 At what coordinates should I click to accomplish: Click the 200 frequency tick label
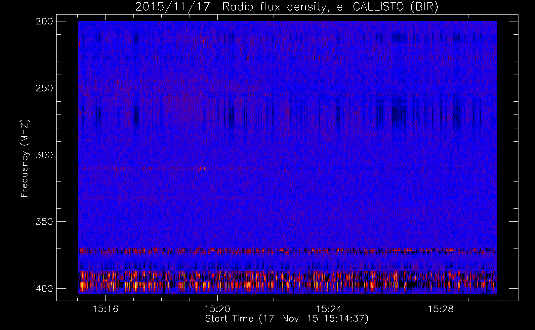[44, 21]
